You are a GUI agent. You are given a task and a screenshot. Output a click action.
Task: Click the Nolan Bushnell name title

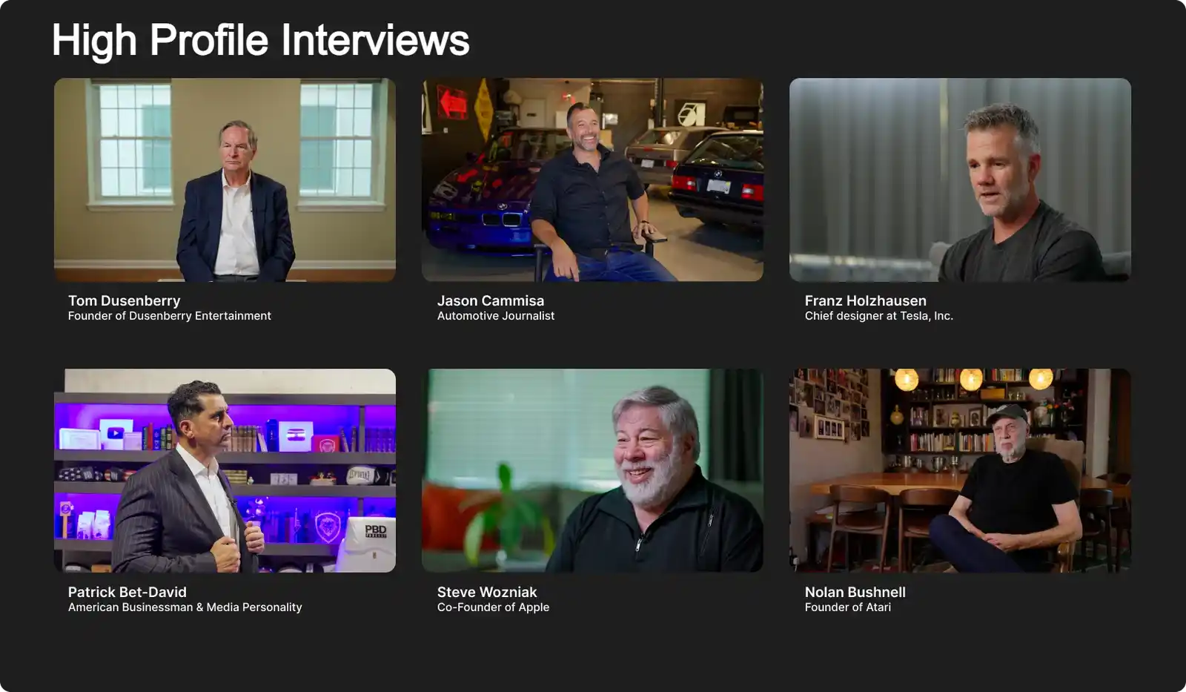pyautogui.click(x=855, y=592)
